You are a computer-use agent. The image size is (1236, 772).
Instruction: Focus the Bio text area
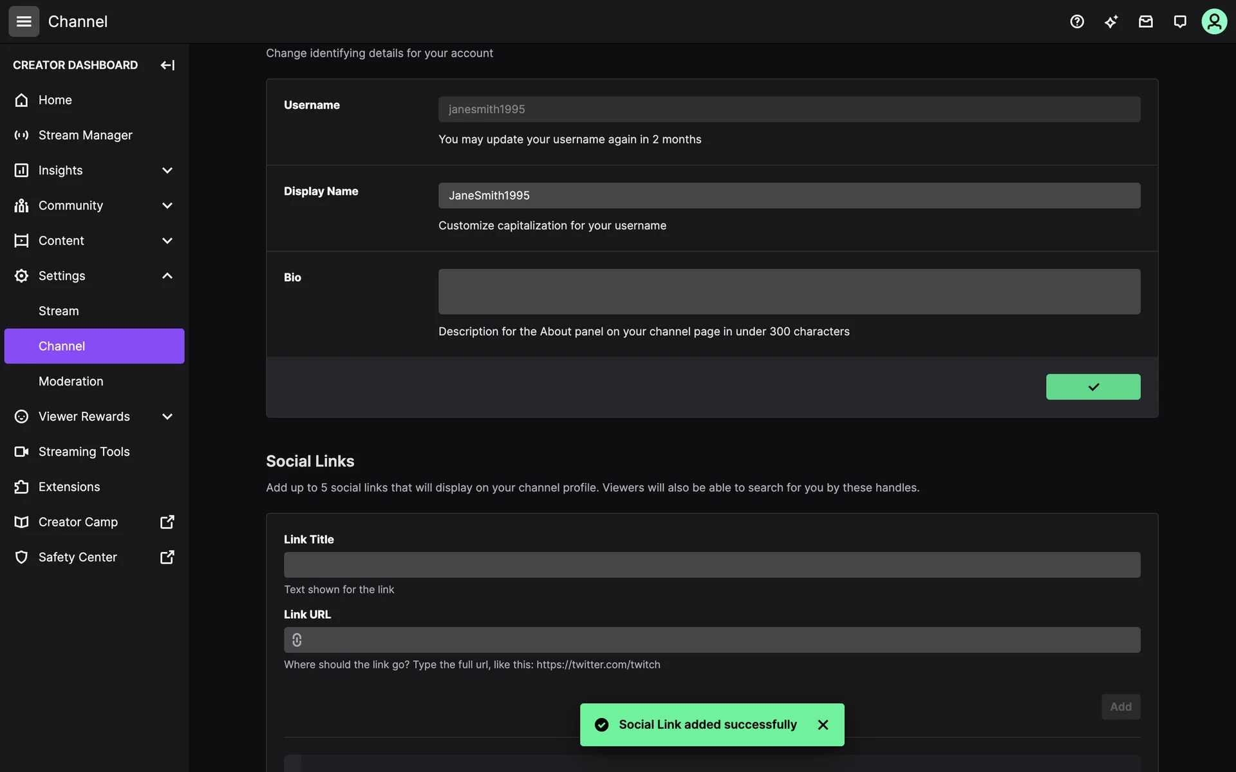(789, 291)
